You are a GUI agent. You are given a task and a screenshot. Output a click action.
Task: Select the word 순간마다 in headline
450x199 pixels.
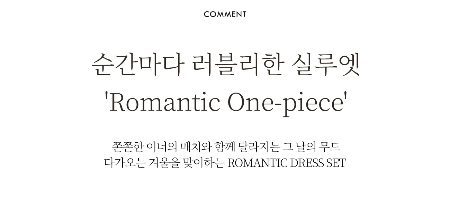click(136, 65)
